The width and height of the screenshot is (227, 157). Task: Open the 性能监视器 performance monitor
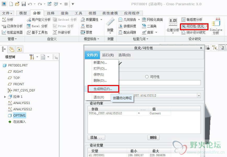(12, 32)
